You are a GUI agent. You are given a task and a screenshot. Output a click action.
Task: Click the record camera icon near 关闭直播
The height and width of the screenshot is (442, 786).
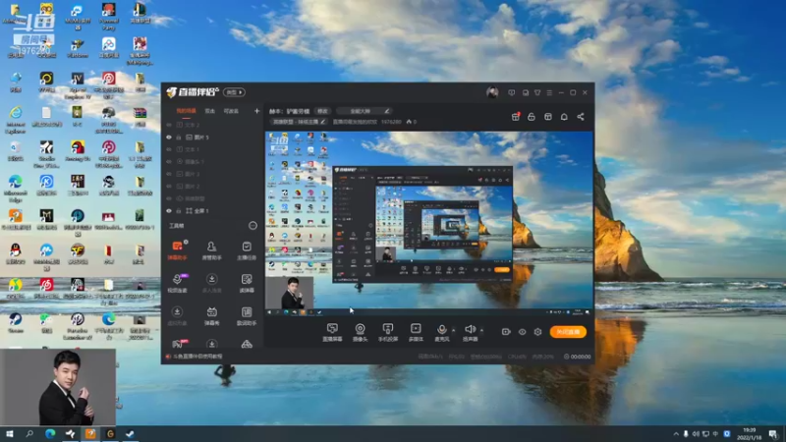point(506,332)
